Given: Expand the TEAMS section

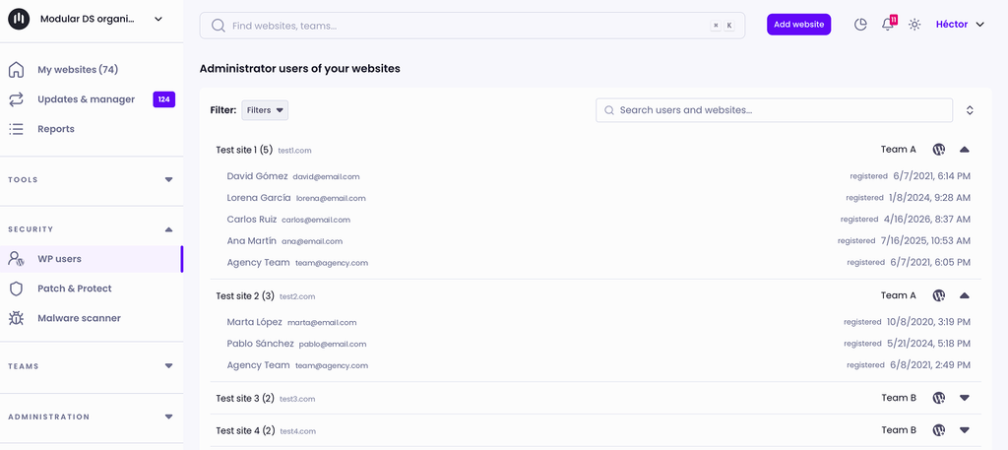Looking at the screenshot, I should tap(168, 365).
